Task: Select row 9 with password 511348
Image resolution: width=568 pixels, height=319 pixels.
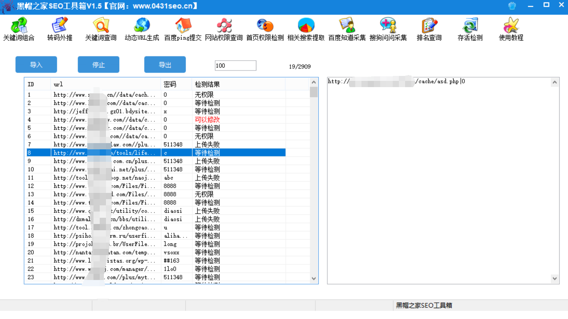Action: pyautogui.click(x=156, y=161)
